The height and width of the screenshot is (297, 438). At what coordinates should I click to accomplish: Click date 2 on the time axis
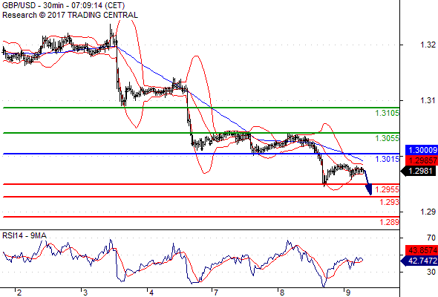(19, 293)
